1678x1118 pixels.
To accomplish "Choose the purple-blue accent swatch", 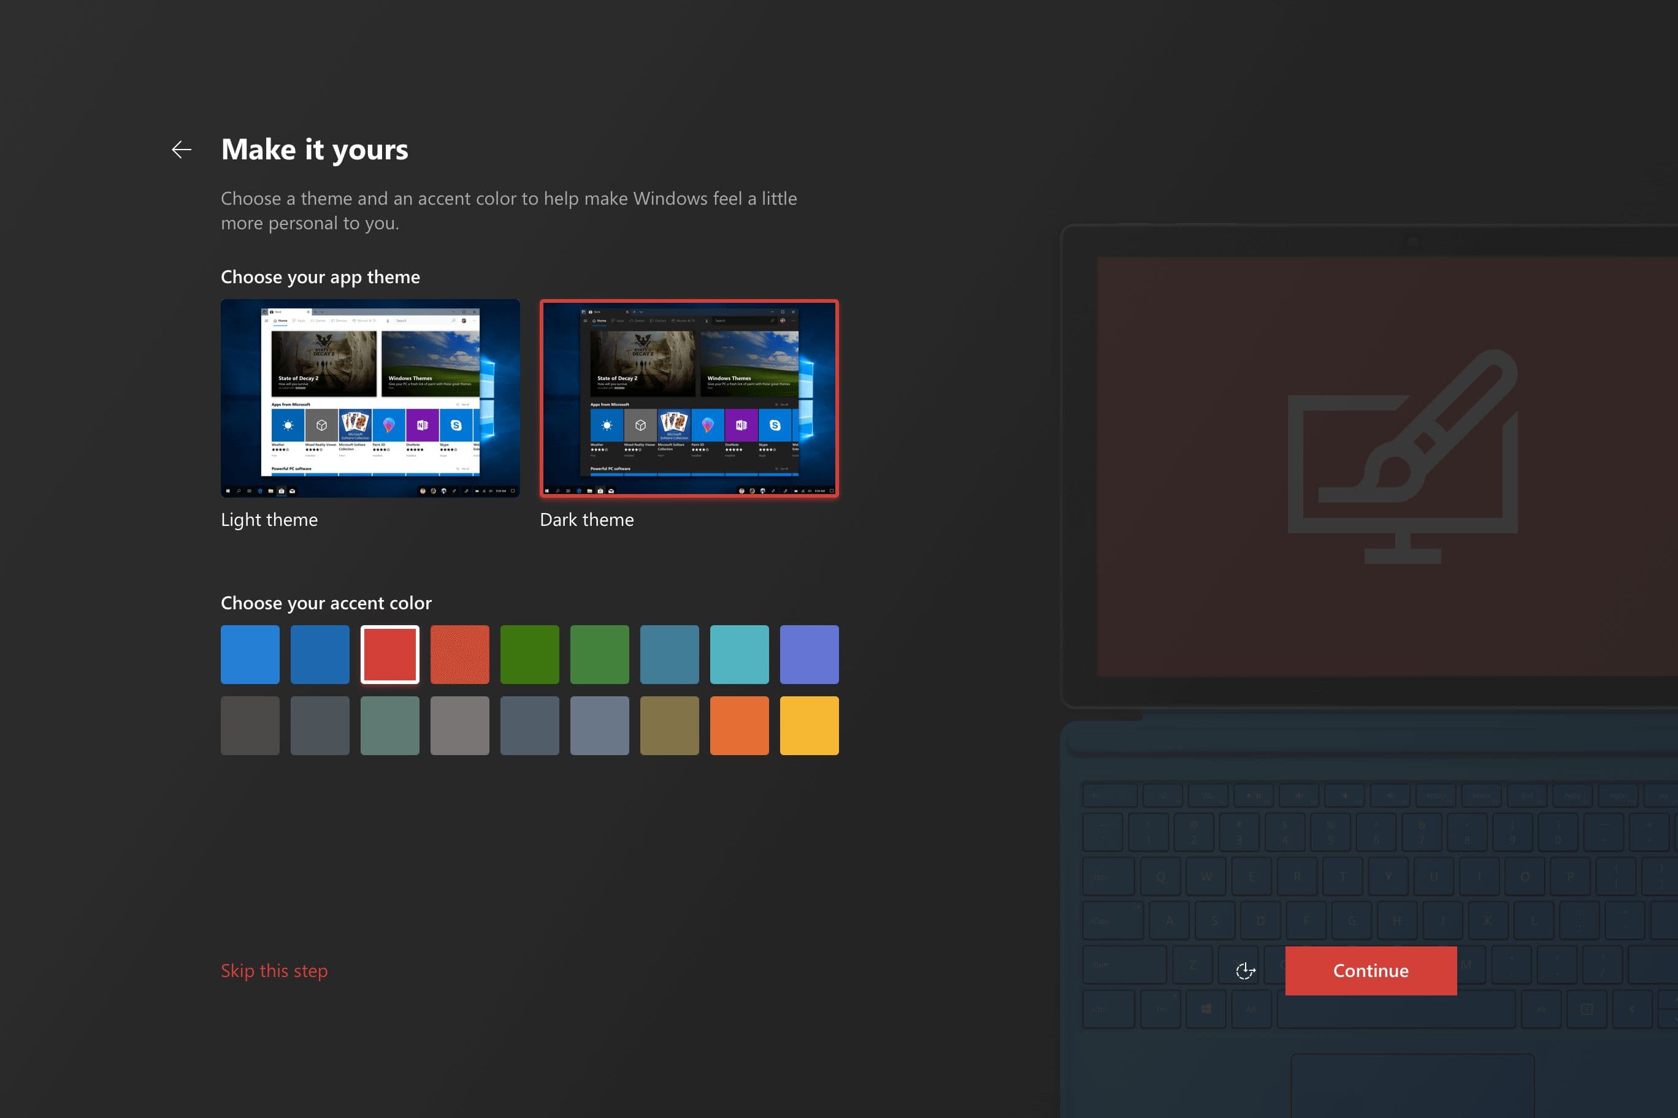I will pos(809,655).
